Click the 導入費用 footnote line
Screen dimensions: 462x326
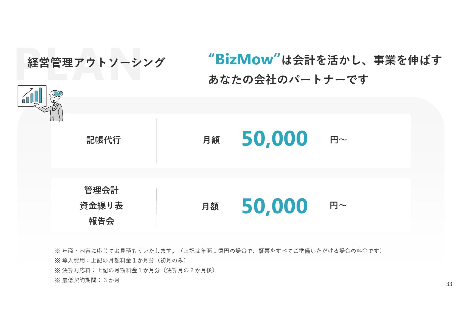tap(121, 260)
